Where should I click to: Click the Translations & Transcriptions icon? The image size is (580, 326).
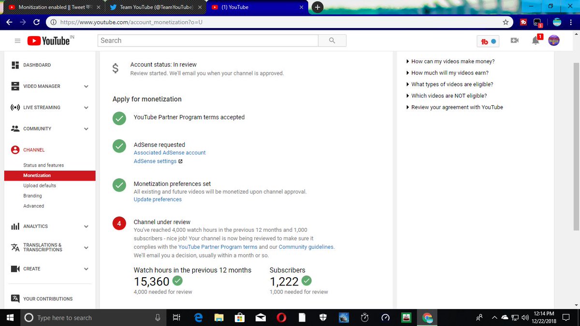[15, 247]
